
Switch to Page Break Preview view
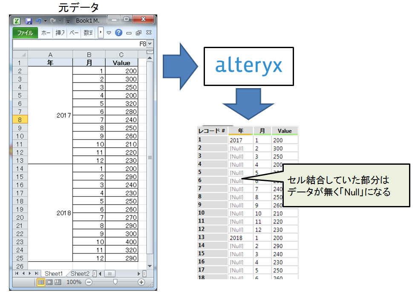[x=58, y=282]
